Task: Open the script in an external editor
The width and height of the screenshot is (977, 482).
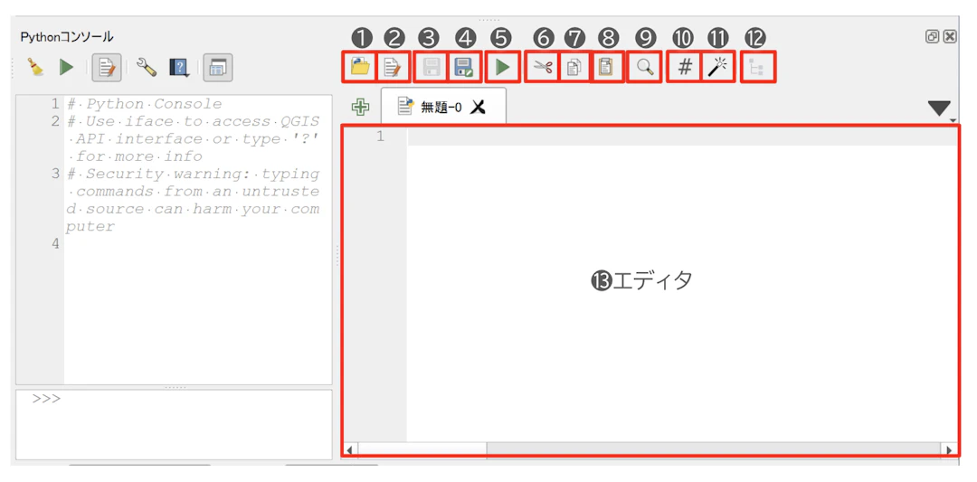Action: [394, 67]
